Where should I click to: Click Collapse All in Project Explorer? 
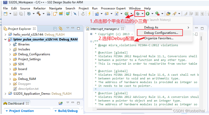[55, 28]
